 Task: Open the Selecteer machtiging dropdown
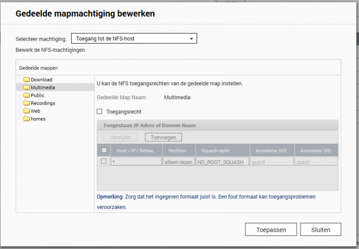[x=134, y=38]
